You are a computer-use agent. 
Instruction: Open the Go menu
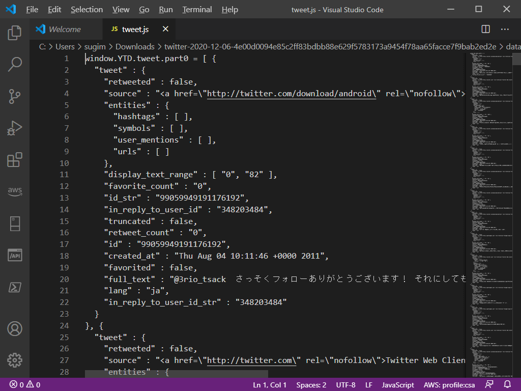point(144,10)
